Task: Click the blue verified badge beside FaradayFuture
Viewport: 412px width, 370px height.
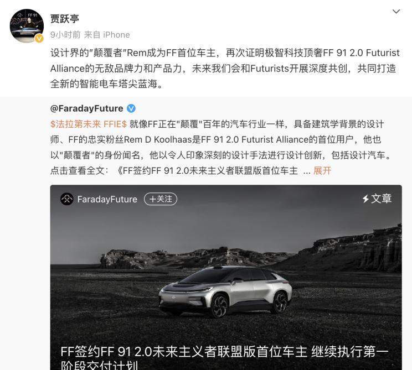Action: pos(131,108)
